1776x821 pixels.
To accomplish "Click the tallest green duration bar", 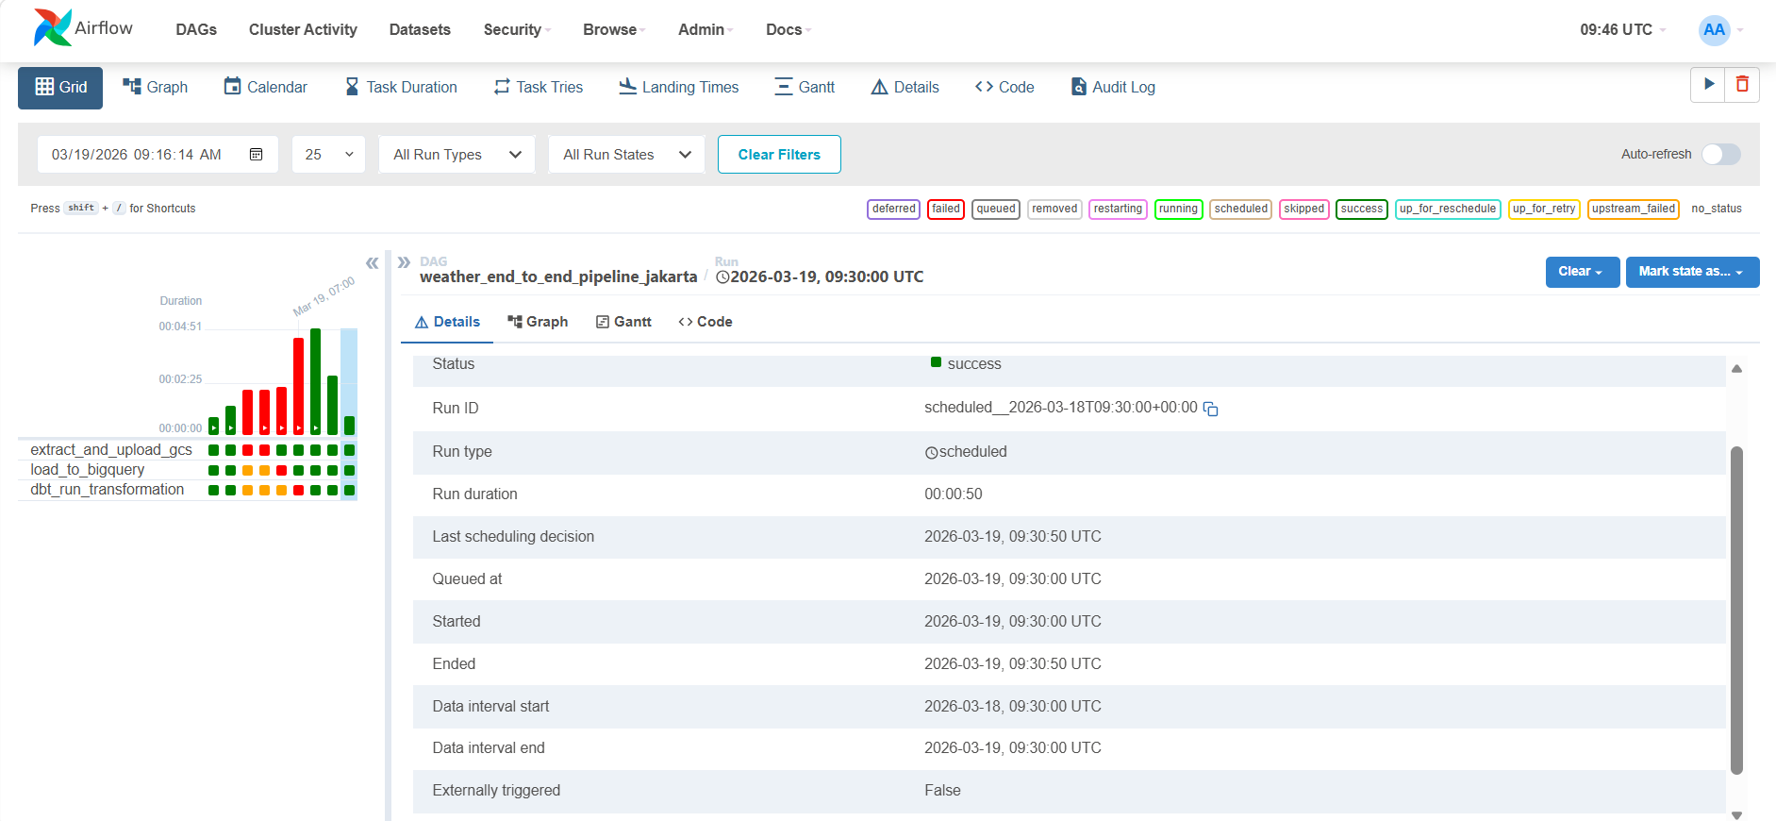I will coord(316,381).
